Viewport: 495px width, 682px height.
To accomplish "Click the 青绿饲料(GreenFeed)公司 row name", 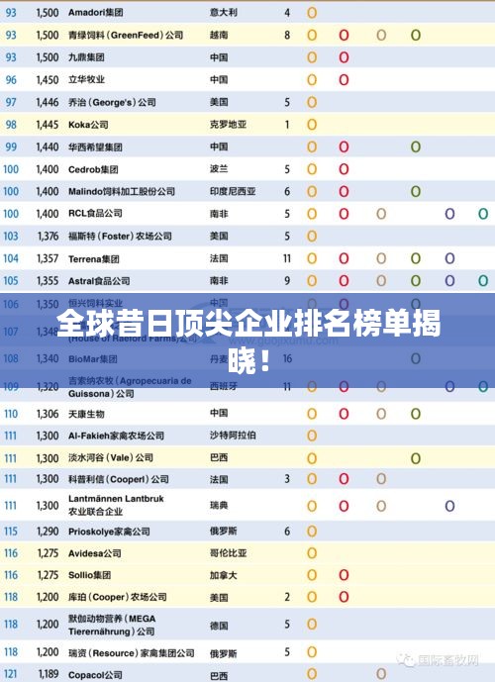I will (x=126, y=36).
